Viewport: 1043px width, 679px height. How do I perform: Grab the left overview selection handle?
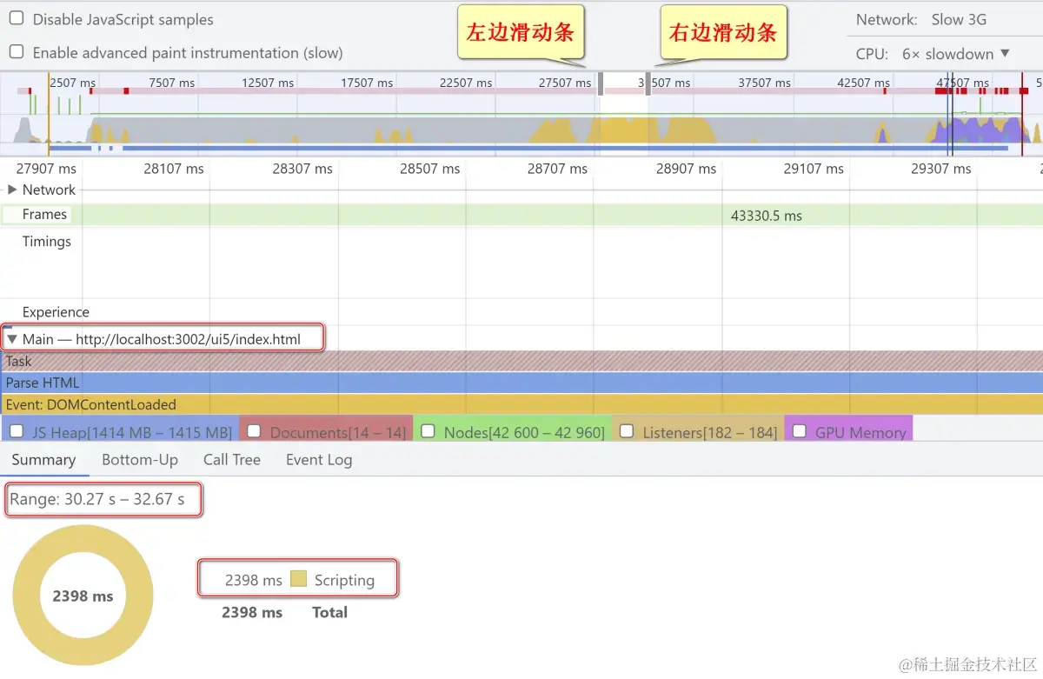tap(601, 83)
